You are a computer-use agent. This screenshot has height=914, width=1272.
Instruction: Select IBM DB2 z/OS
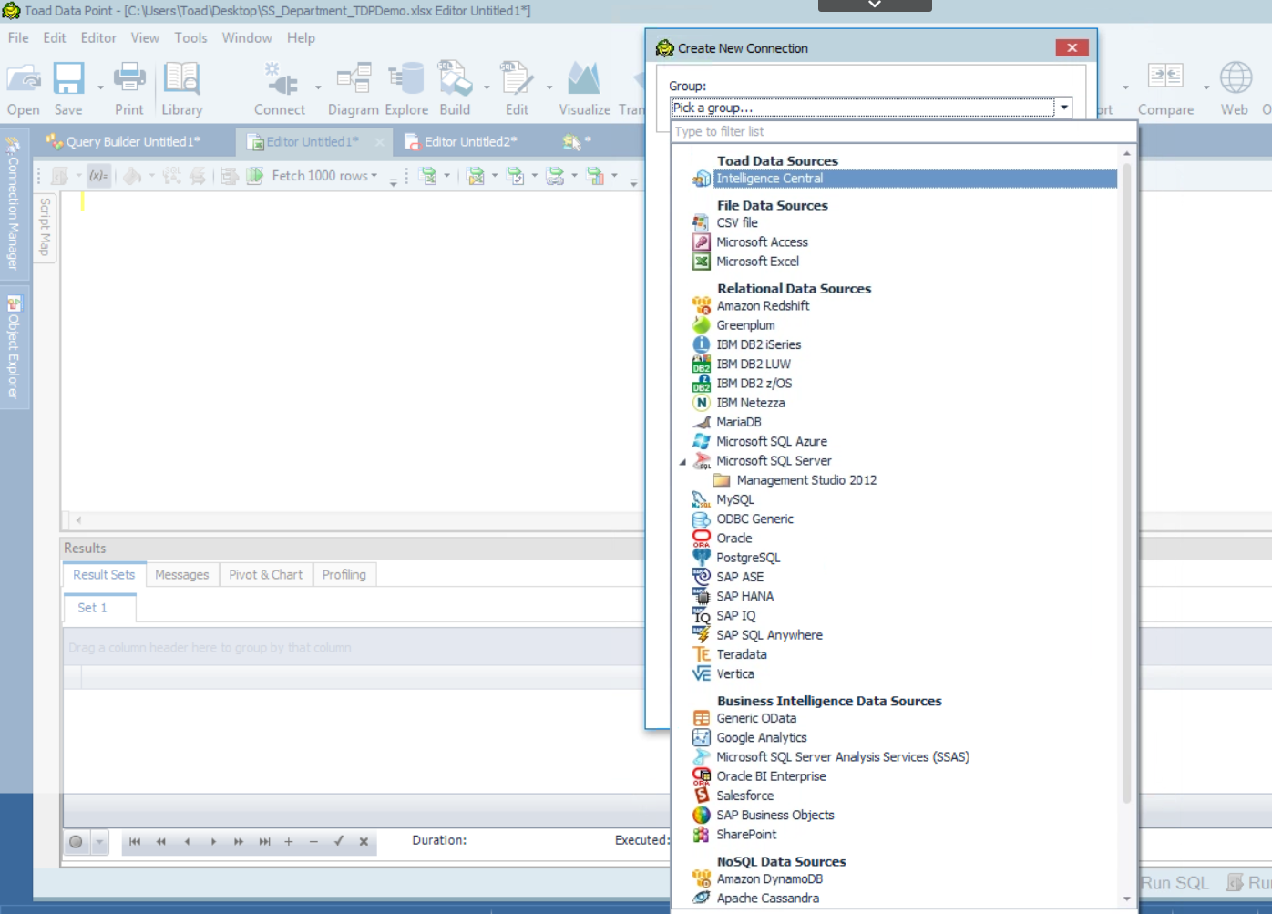pyautogui.click(x=754, y=384)
